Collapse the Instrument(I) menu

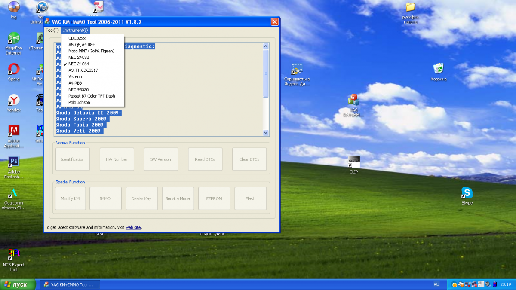[x=75, y=31]
